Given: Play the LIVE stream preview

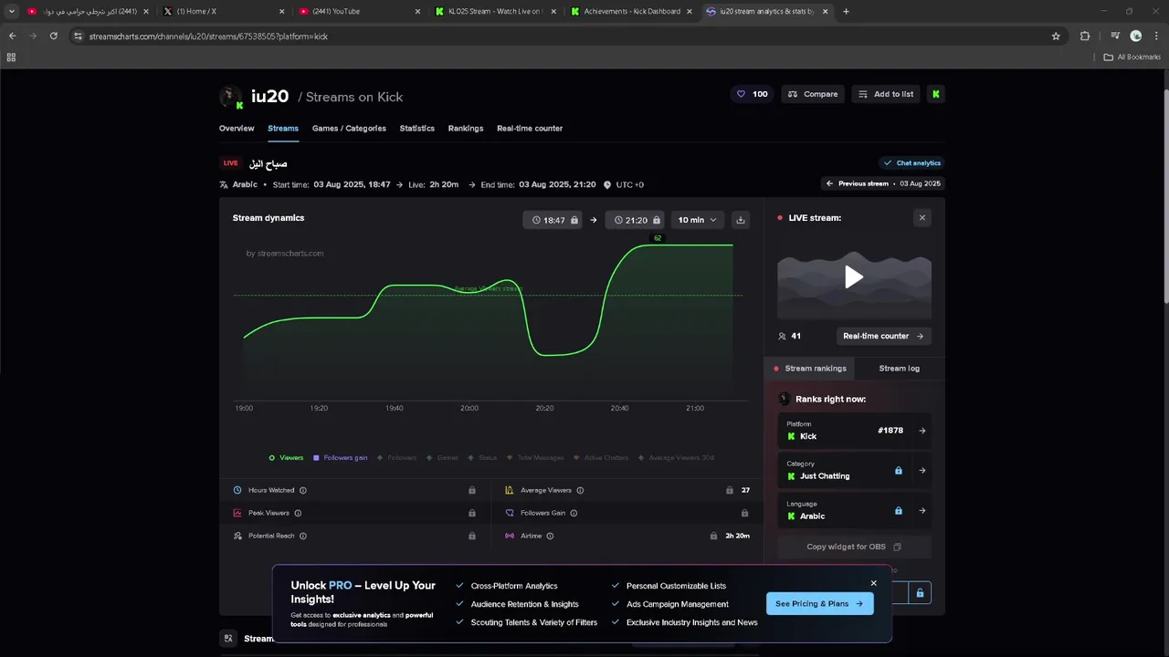Looking at the screenshot, I should pos(854,276).
